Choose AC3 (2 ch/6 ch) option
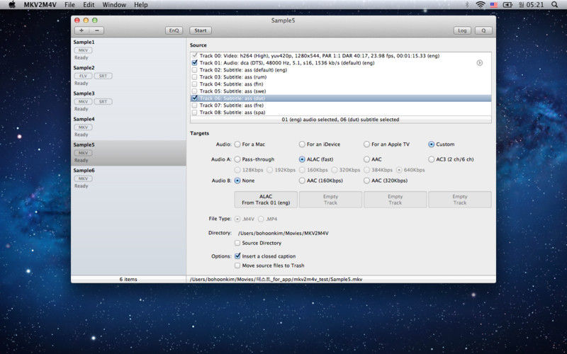 click(431, 159)
